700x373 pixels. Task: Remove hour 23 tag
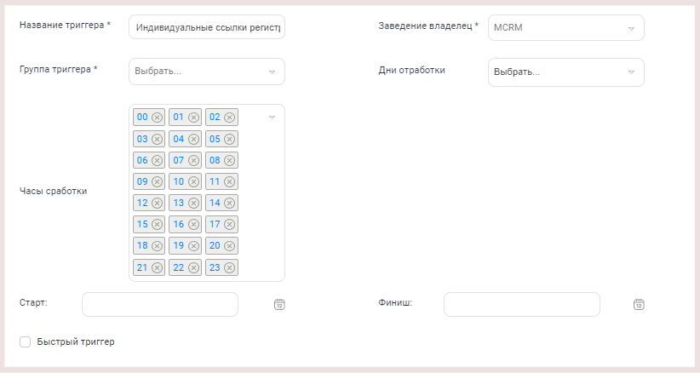[229, 267]
